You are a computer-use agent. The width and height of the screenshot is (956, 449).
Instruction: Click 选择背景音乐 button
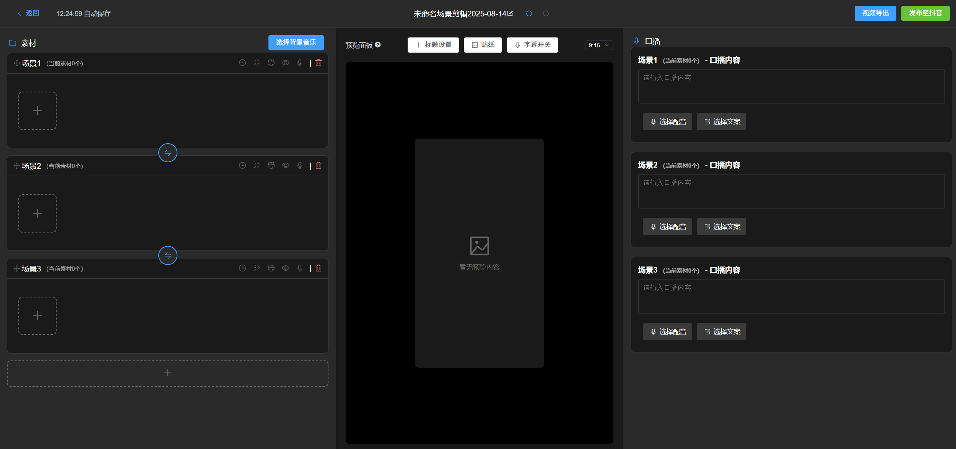(x=296, y=43)
